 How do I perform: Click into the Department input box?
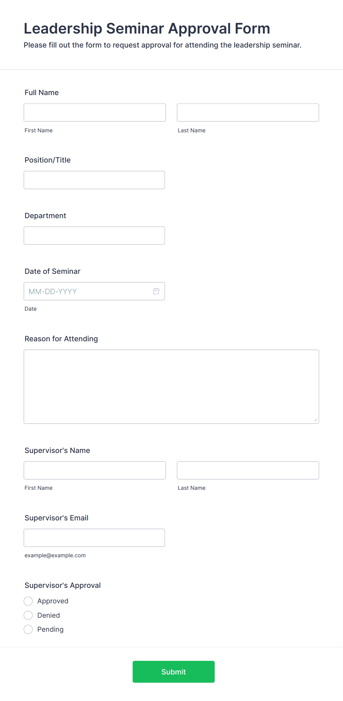tap(94, 236)
